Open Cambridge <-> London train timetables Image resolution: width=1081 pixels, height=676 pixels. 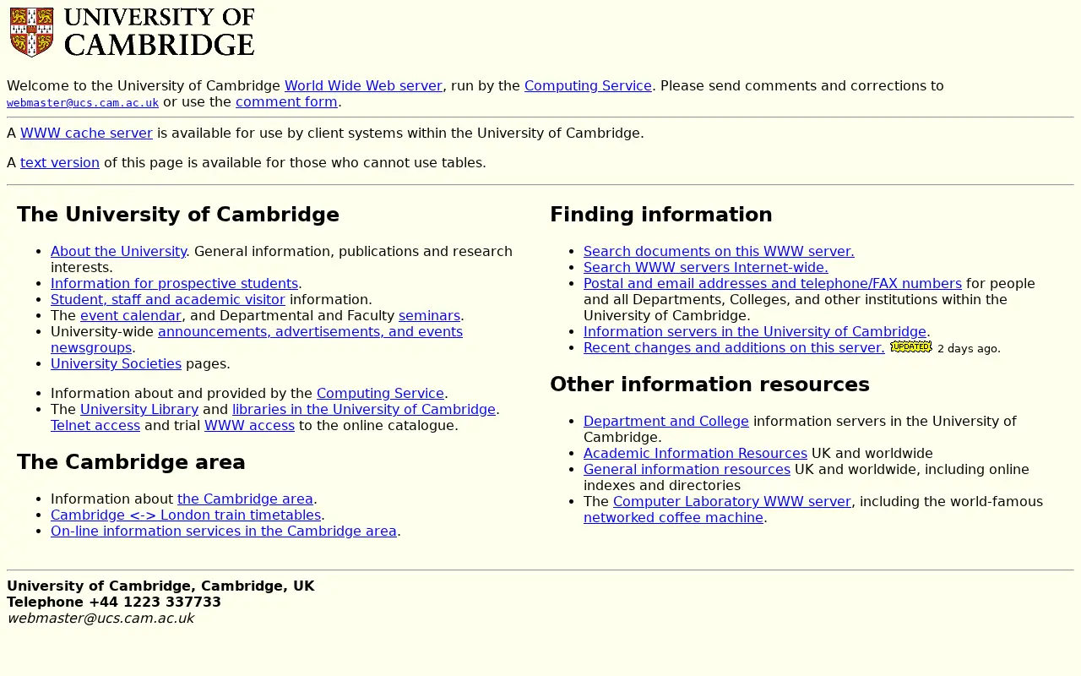[186, 515]
